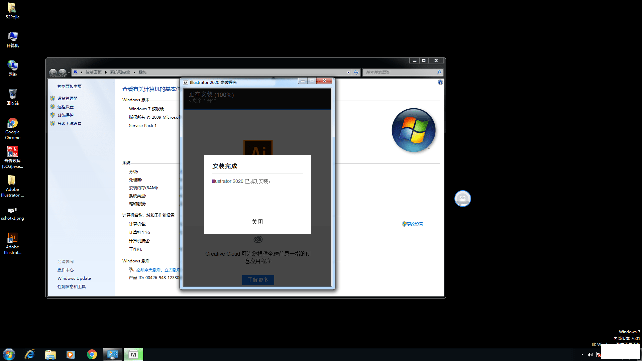Image resolution: width=642 pixels, height=361 pixels.
Task: Click 控制面板 breadcrumb segment
Action: [93, 72]
